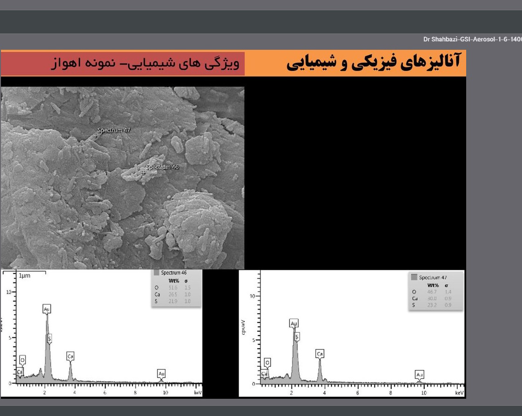The width and height of the screenshot is (522, 416).
Task: Click the 1µm scale bar
Action: pyautogui.click(x=24, y=274)
